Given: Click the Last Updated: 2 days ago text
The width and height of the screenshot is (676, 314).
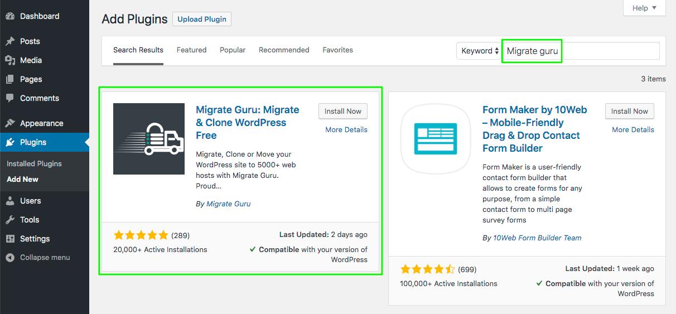Looking at the screenshot, I should [x=323, y=235].
